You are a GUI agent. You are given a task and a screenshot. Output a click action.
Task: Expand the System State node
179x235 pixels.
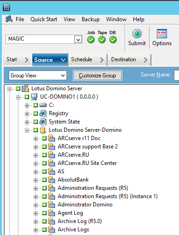coord(27,122)
